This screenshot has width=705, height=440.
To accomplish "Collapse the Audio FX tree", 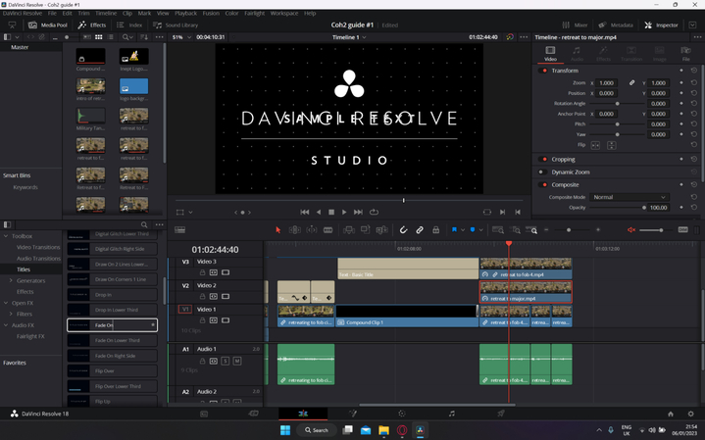I will pyautogui.click(x=6, y=325).
